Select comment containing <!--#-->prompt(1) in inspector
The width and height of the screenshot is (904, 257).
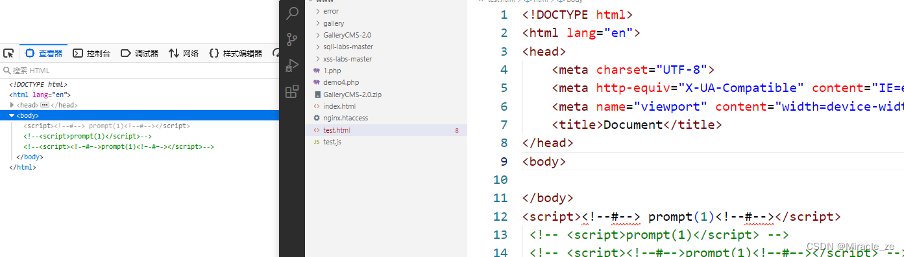119,146
